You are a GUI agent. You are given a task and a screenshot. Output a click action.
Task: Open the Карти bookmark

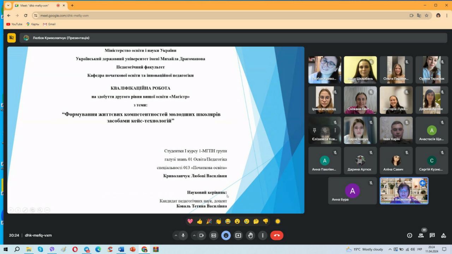(33, 24)
